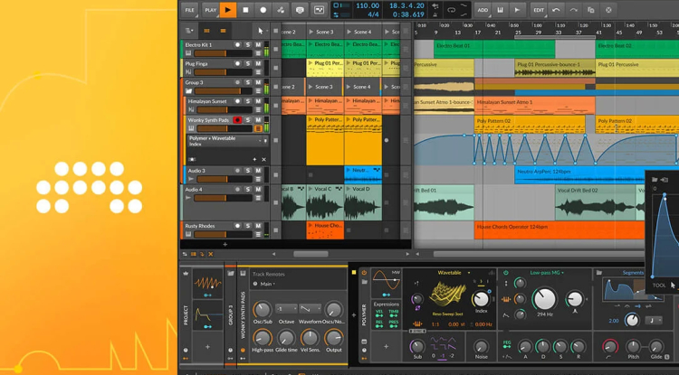The image size is (679, 375).
Task: Click the Duplicate icon in toolbar
Action: tap(591, 10)
